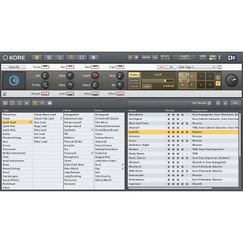Toggle the lock icon below the sound icon
The height and width of the screenshot is (243, 243).
tap(5, 94)
